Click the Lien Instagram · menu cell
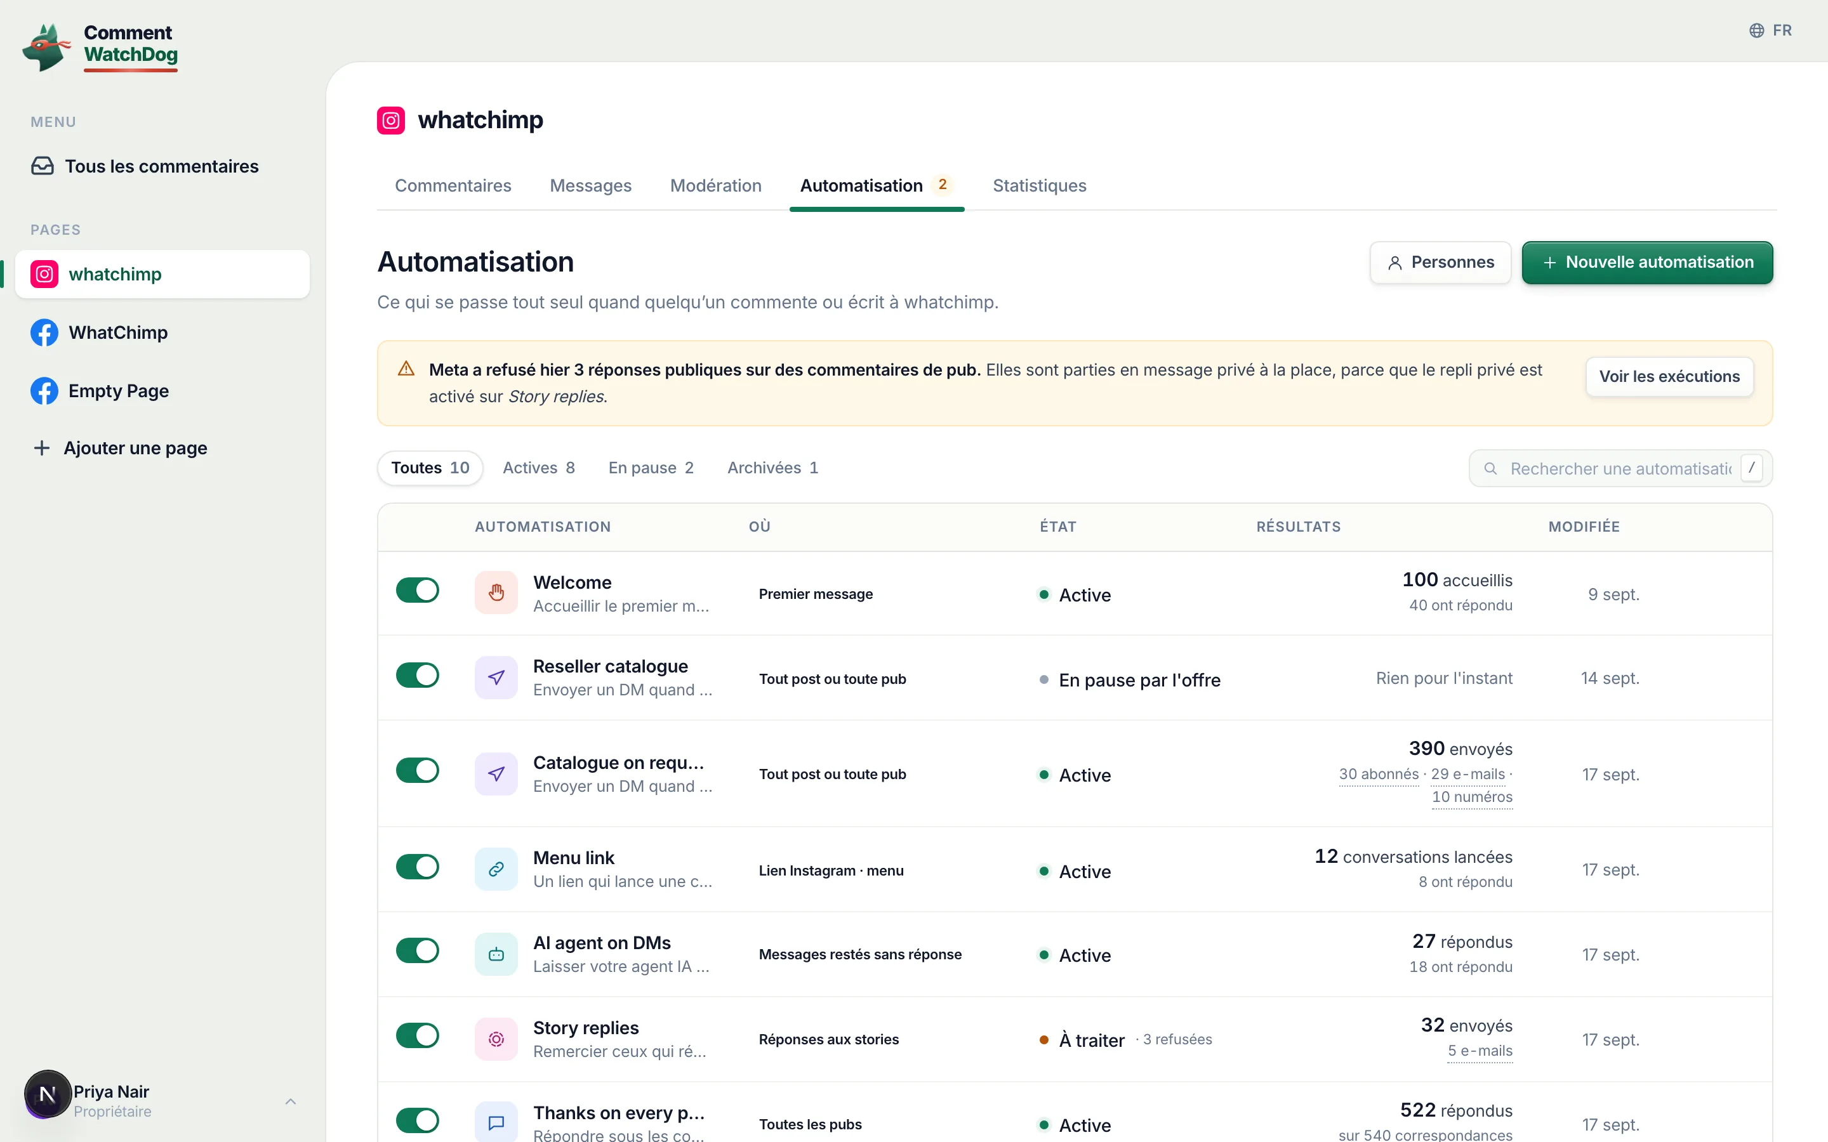 pos(831,871)
